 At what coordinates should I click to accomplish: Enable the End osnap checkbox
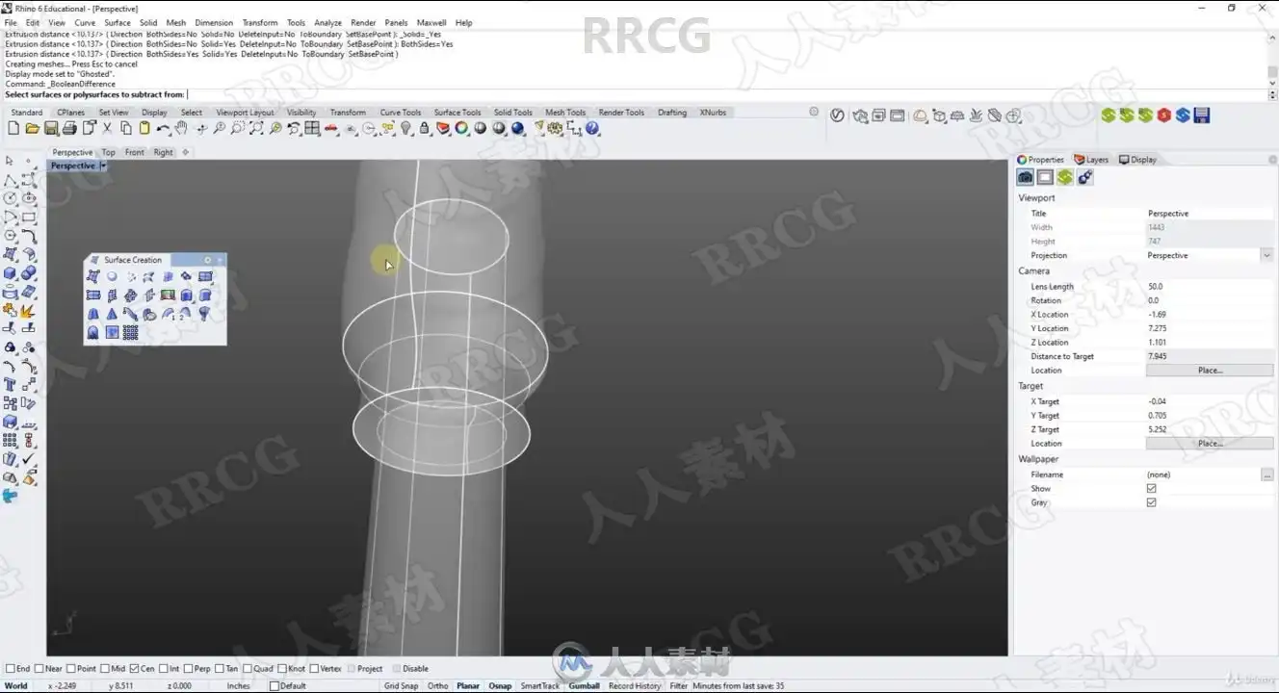(11, 669)
